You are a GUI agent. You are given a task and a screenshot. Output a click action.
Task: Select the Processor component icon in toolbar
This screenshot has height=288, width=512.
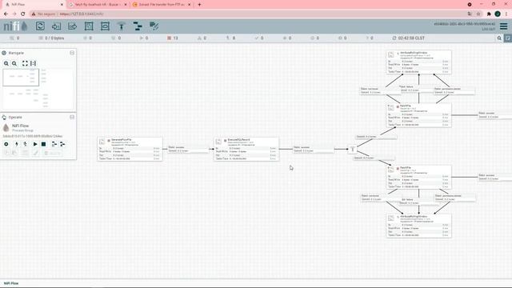point(40,26)
